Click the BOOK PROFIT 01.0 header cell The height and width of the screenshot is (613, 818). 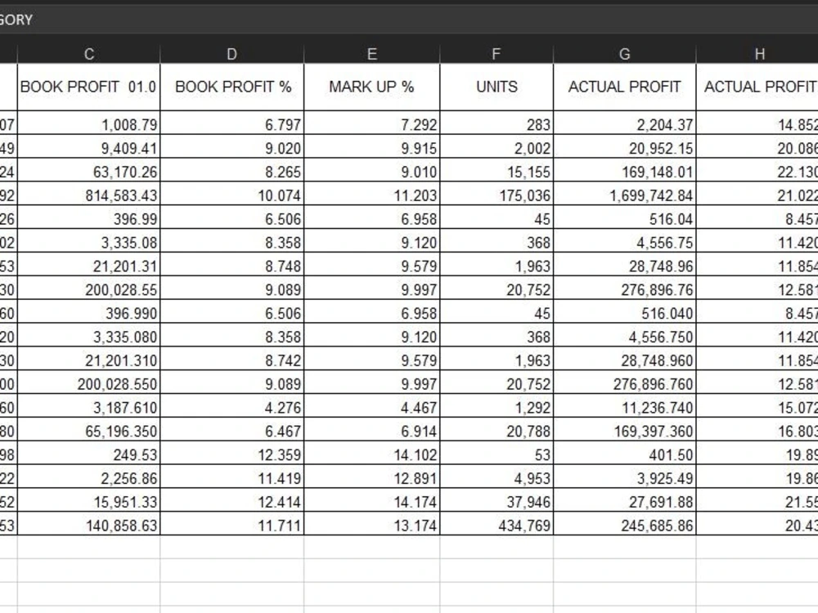(88, 87)
